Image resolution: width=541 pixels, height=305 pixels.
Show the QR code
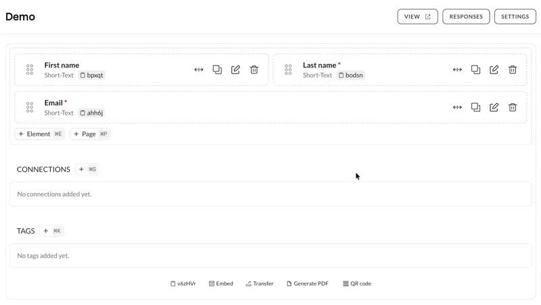click(357, 284)
